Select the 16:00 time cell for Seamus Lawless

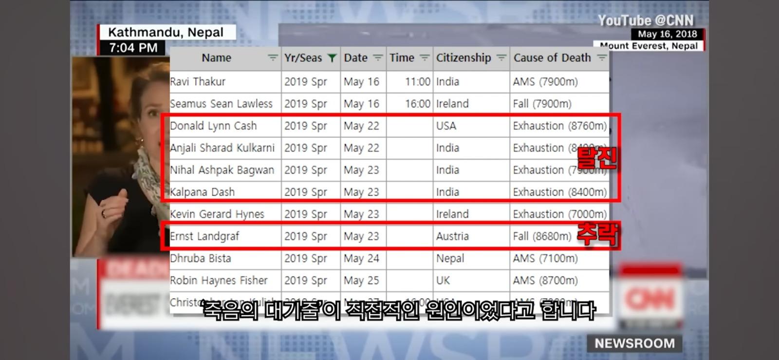click(x=410, y=104)
